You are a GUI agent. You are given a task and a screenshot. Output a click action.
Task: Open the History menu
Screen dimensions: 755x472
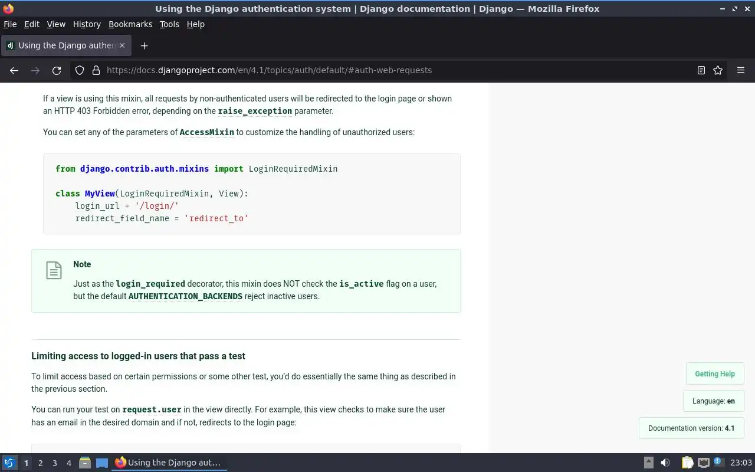point(87,24)
